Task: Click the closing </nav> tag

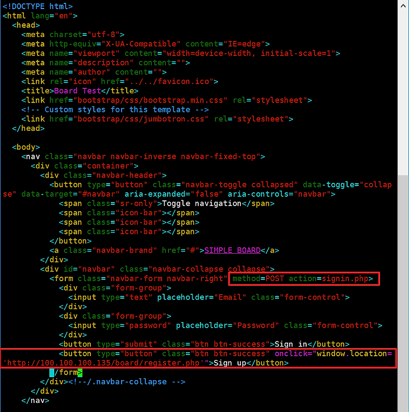Action: [35, 401]
